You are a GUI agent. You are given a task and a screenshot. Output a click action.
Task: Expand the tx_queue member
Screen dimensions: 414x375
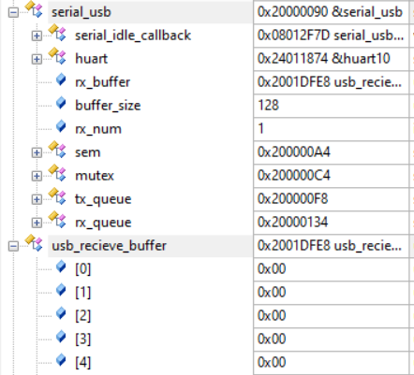tap(37, 199)
